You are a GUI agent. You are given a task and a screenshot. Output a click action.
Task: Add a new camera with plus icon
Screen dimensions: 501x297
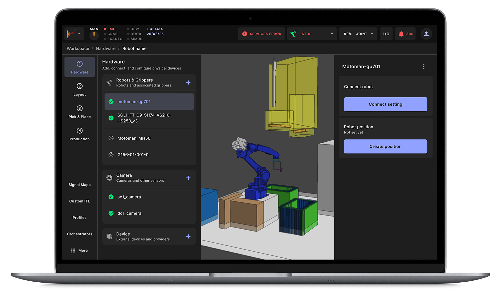[188, 178]
